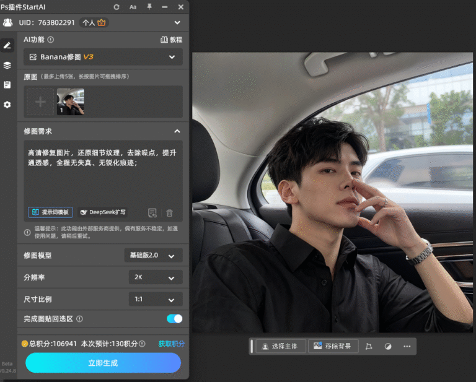476x382 pixels.
Task: Open the 修图模型 基础版2.0 dropdown
Action: coord(153,255)
